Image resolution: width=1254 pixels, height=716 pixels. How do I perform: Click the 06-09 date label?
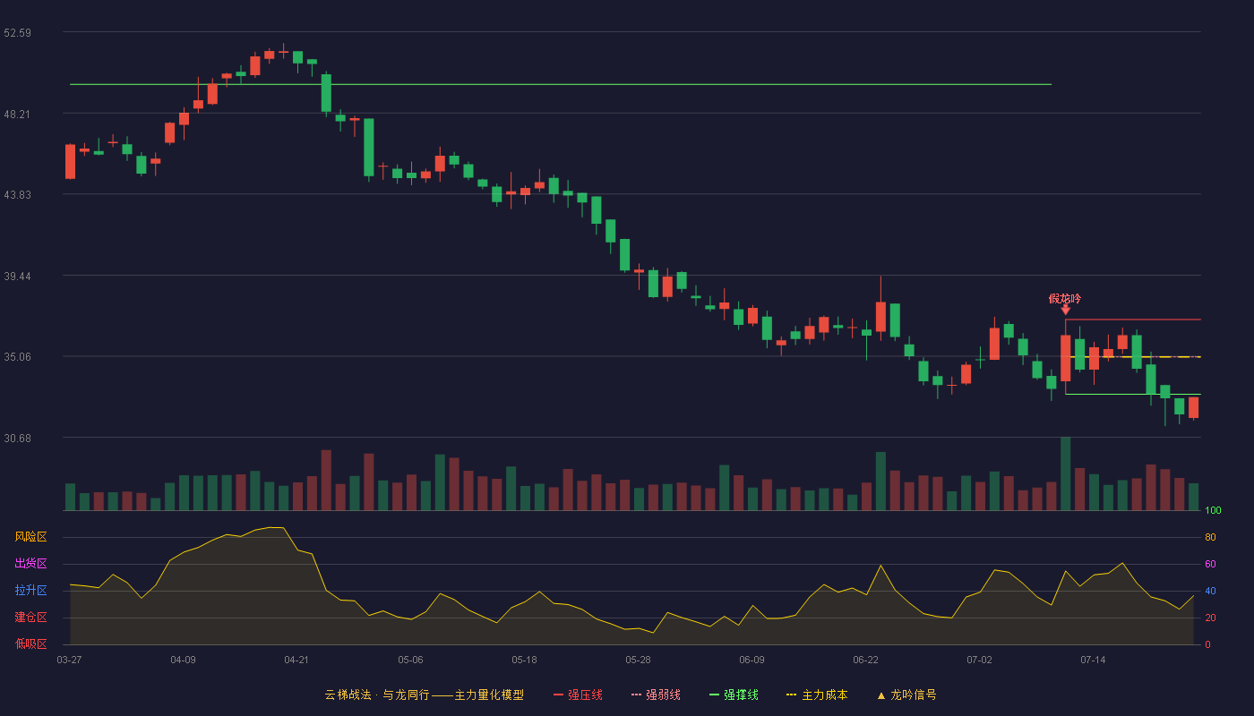click(x=752, y=660)
